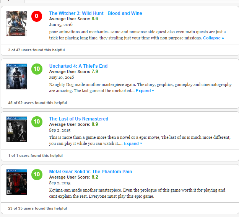Click the 8.9 average user score
Screen dimensions: 239x218
(x=95, y=124)
